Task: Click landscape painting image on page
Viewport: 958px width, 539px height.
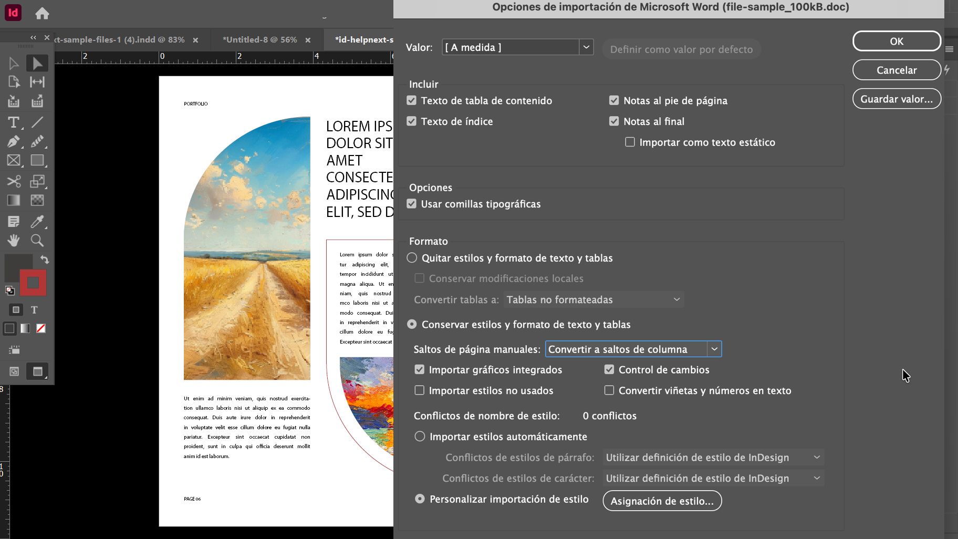Action: point(247,248)
